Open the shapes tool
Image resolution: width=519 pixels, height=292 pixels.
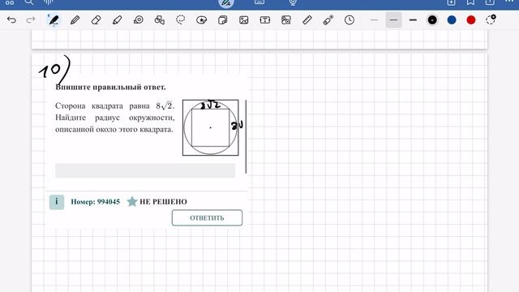point(160,20)
